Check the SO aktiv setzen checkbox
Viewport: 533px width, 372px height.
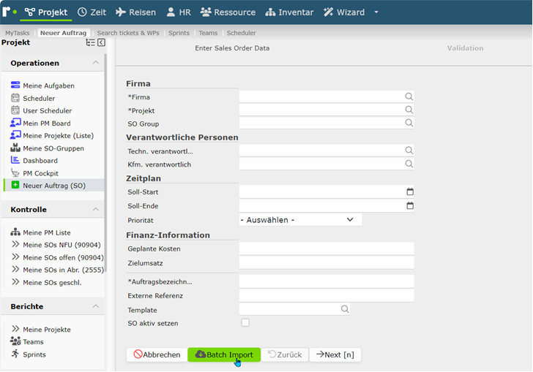click(x=245, y=322)
